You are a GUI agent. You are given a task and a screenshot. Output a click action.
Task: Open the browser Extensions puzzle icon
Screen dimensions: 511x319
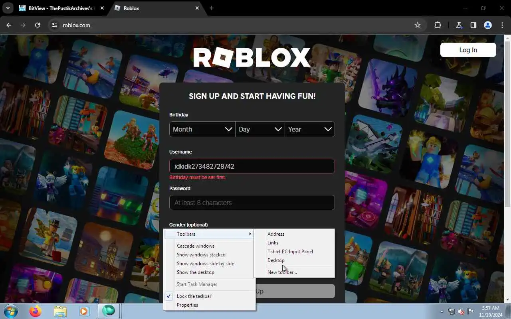(x=438, y=25)
